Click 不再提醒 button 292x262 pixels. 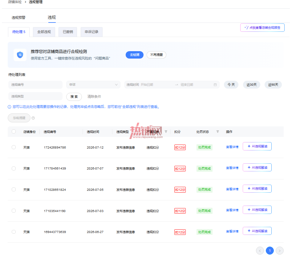pyautogui.click(x=156, y=55)
